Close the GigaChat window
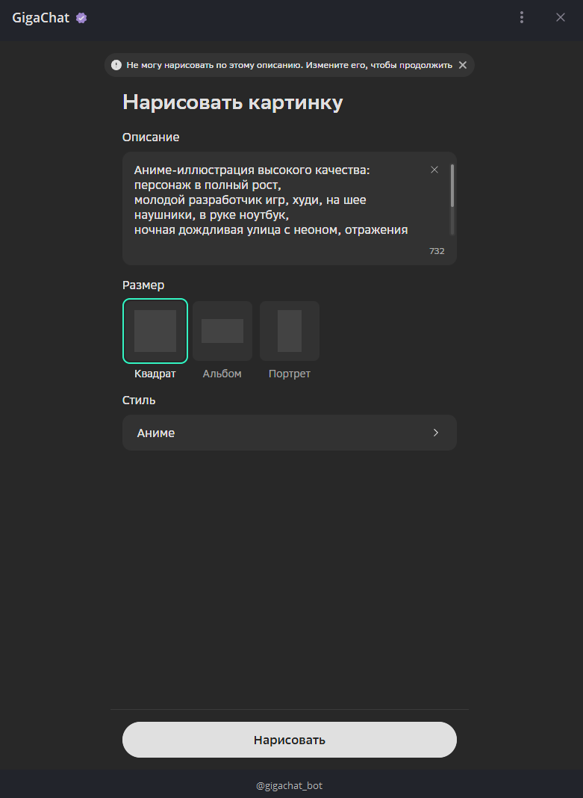The width and height of the screenshot is (583, 798). point(560,17)
